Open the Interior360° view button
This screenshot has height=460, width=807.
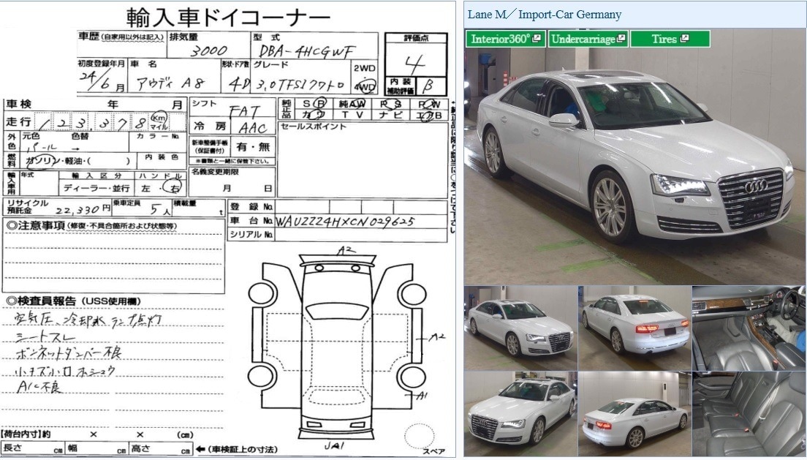500,39
